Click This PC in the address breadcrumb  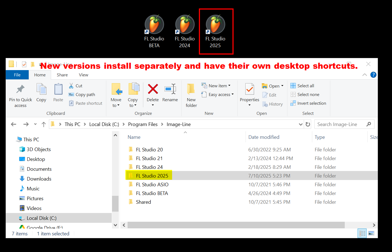coord(72,124)
